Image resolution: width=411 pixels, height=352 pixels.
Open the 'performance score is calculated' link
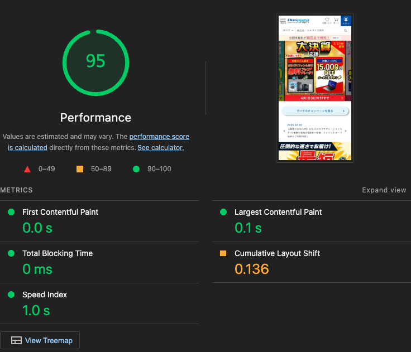pos(159,137)
